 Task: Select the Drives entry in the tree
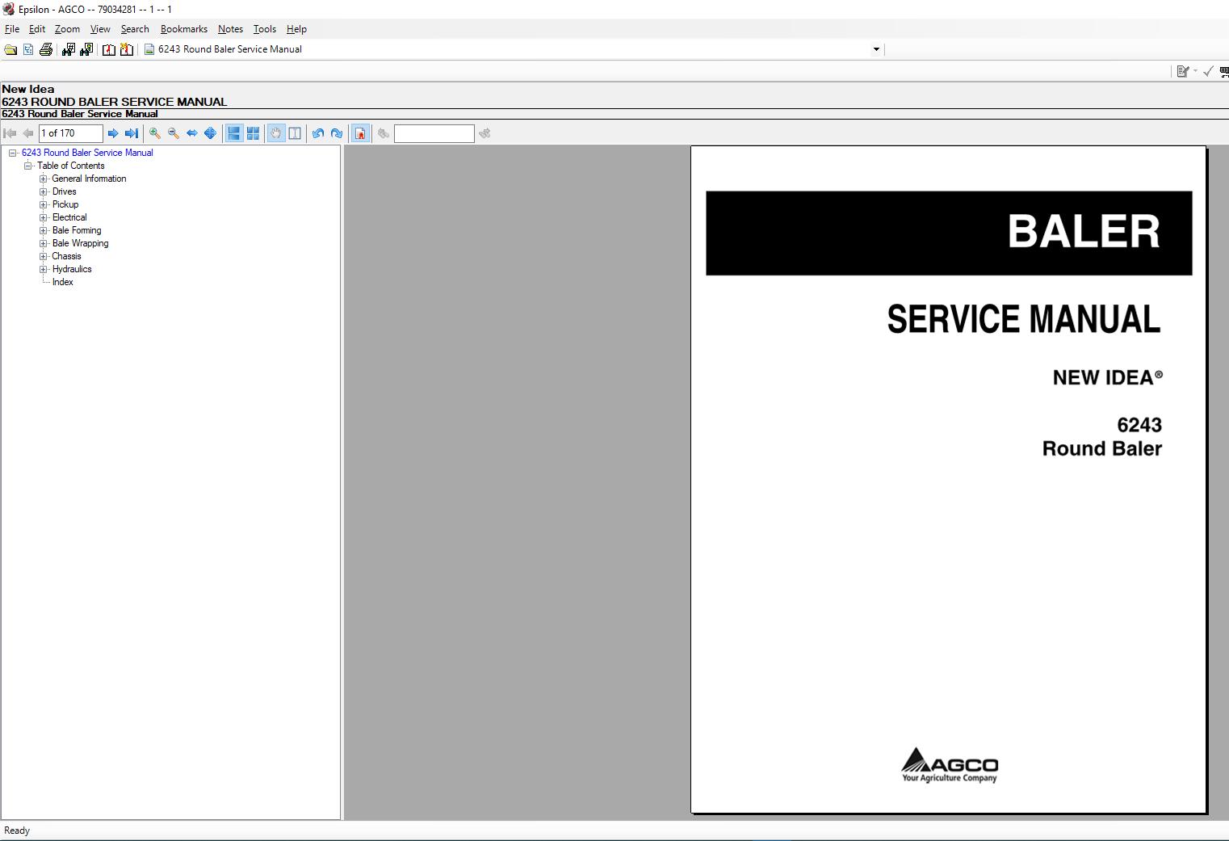point(65,191)
